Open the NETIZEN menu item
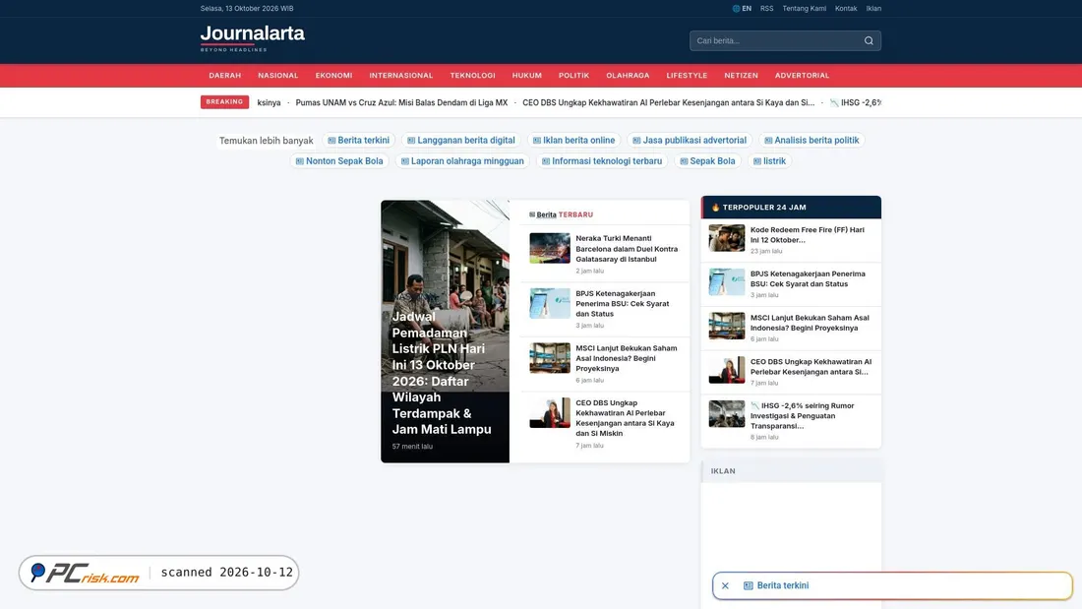 coord(741,75)
